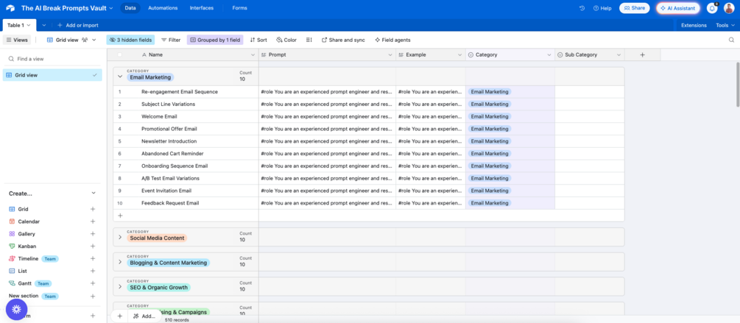Toggle the 3 hidden fields panel
Image resolution: width=740 pixels, height=323 pixels.
(130, 40)
